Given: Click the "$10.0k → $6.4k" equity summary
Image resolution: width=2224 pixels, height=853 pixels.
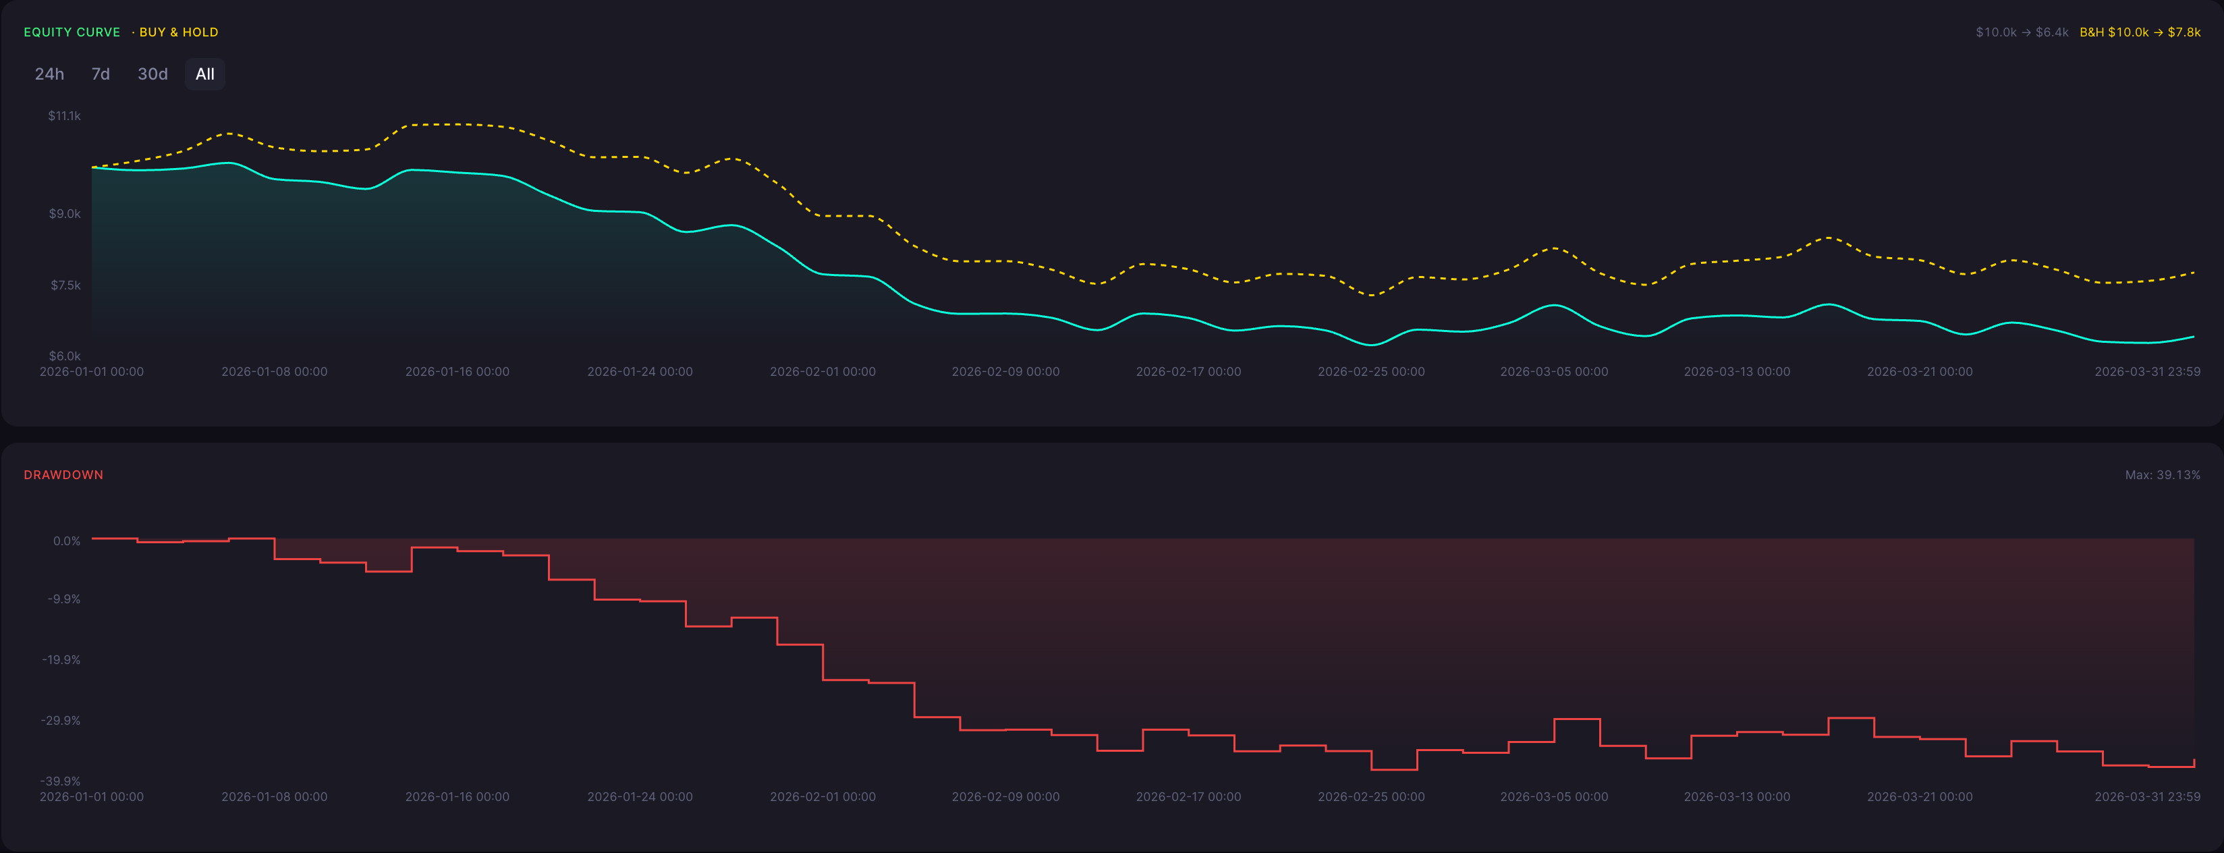Looking at the screenshot, I should (x=2022, y=32).
